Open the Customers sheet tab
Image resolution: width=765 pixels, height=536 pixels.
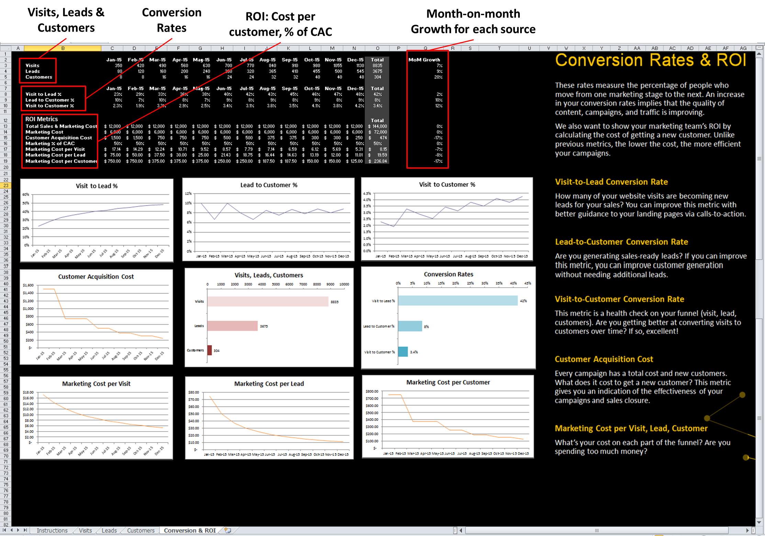141,530
